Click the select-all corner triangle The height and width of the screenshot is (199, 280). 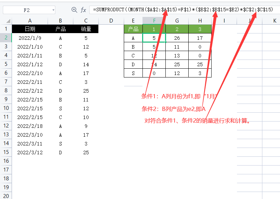tap(8, 21)
